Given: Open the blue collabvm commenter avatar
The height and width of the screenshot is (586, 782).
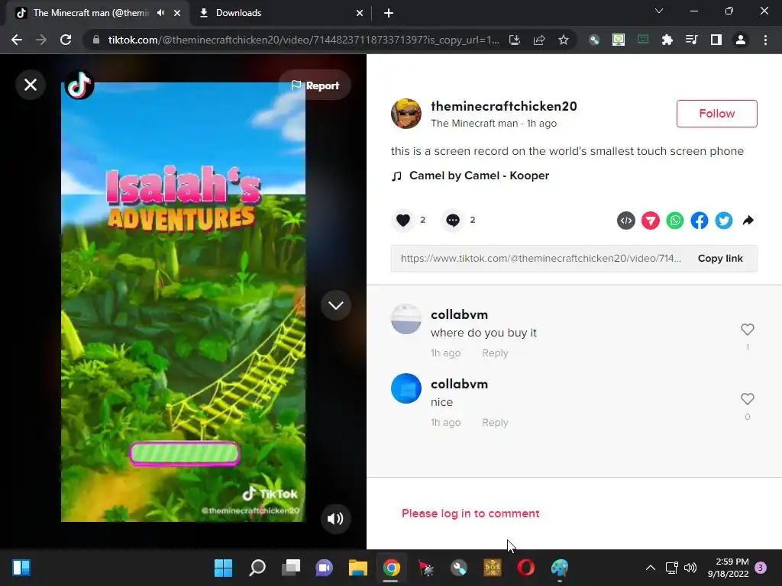Looking at the screenshot, I should click(x=406, y=388).
